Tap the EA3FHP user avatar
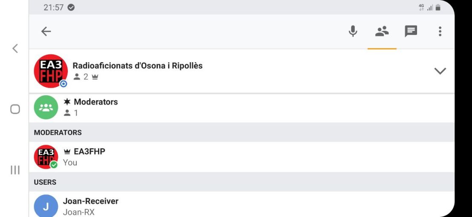 (46, 157)
